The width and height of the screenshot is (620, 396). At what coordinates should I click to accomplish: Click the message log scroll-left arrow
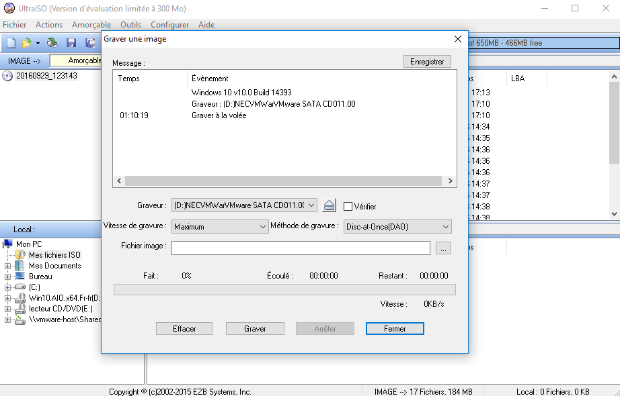pos(119,181)
